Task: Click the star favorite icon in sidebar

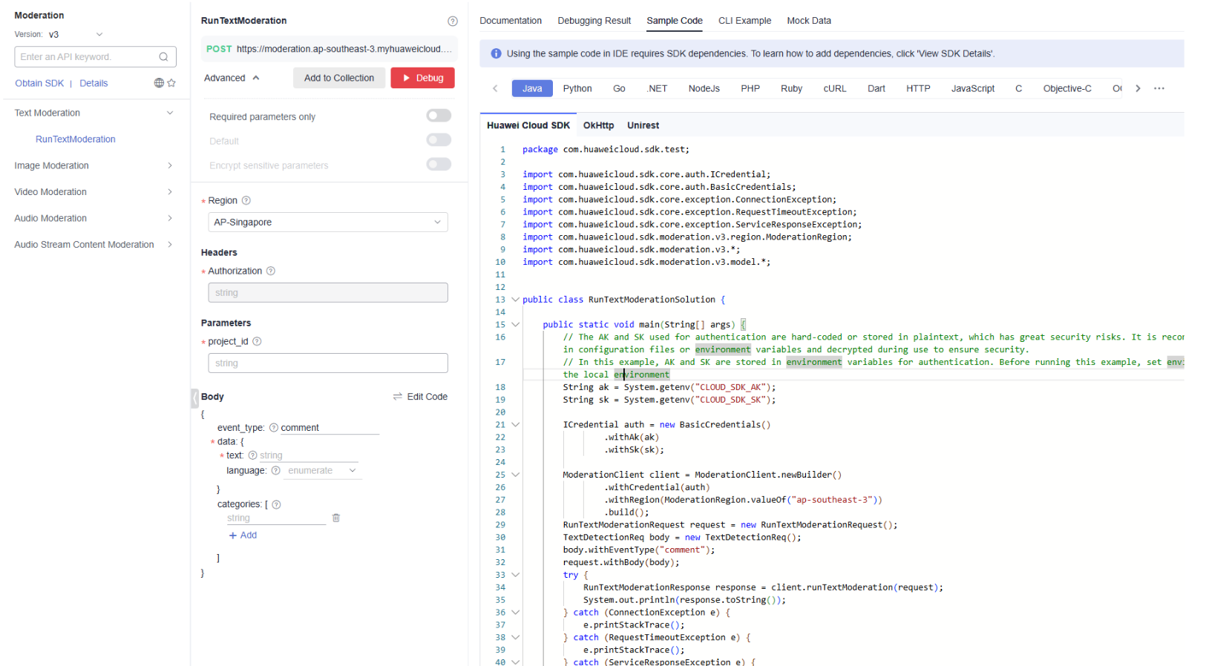Action: coord(171,83)
